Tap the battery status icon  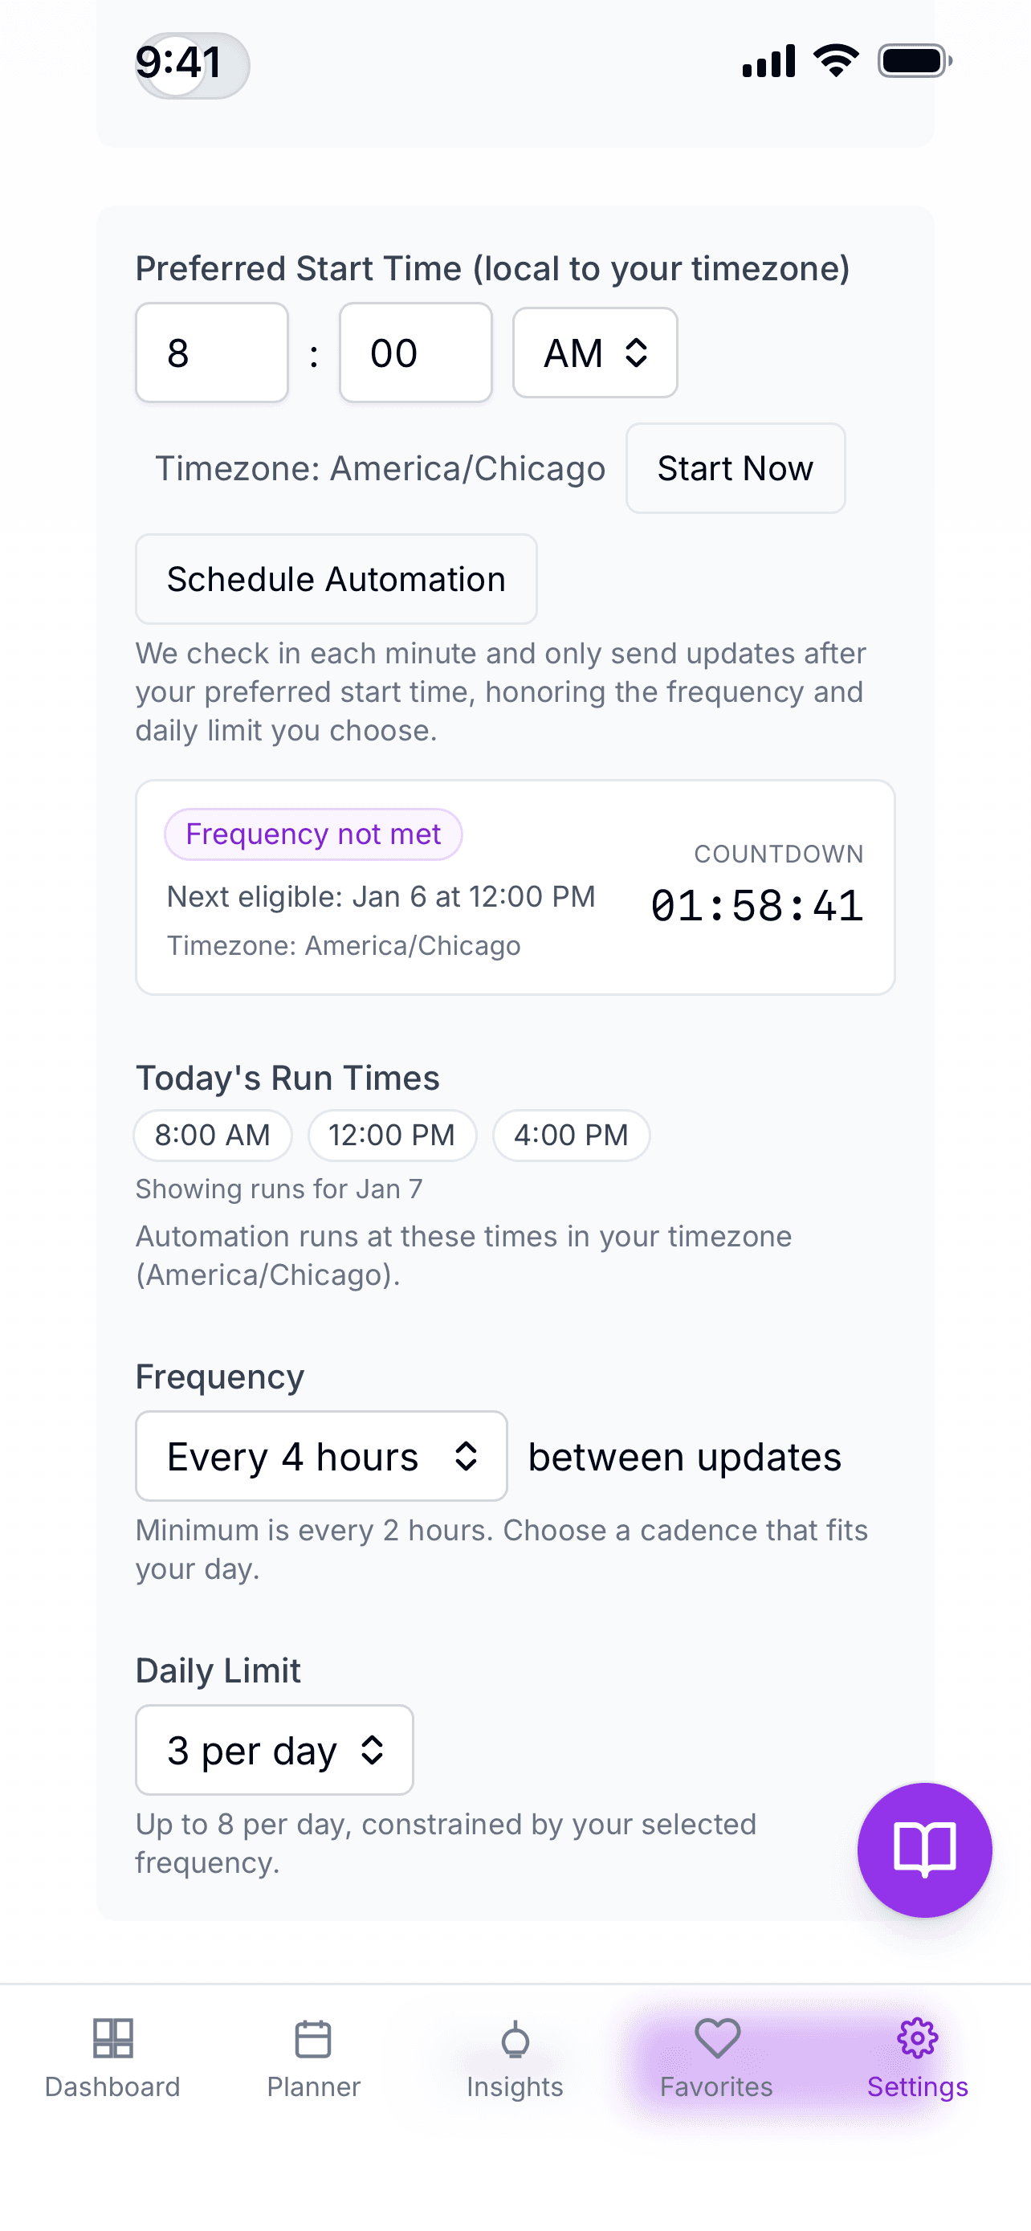point(914,62)
